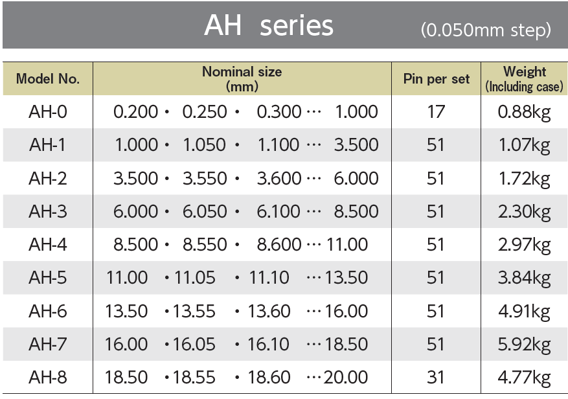Click the (0.050mm step) label
This screenshot has height=399, width=568.
coord(486,30)
